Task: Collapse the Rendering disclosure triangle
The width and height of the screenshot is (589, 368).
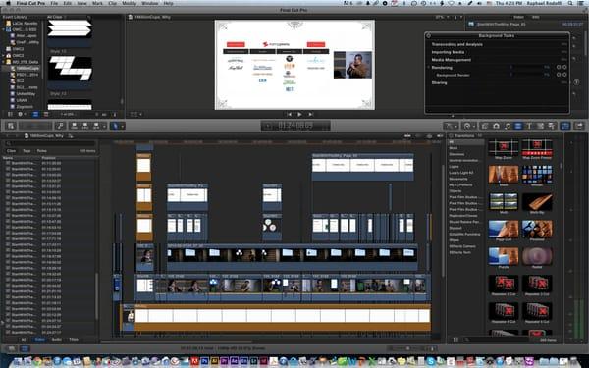Action: 429,67
